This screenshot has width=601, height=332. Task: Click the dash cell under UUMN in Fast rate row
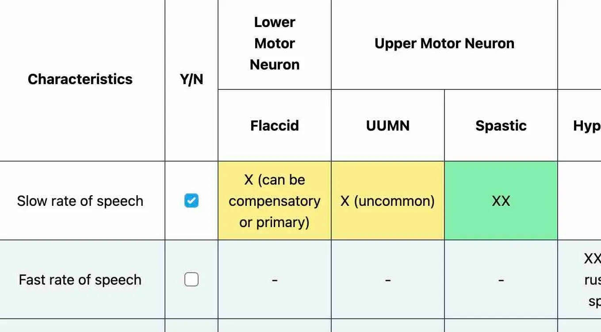pyautogui.click(x=388, y=280)
